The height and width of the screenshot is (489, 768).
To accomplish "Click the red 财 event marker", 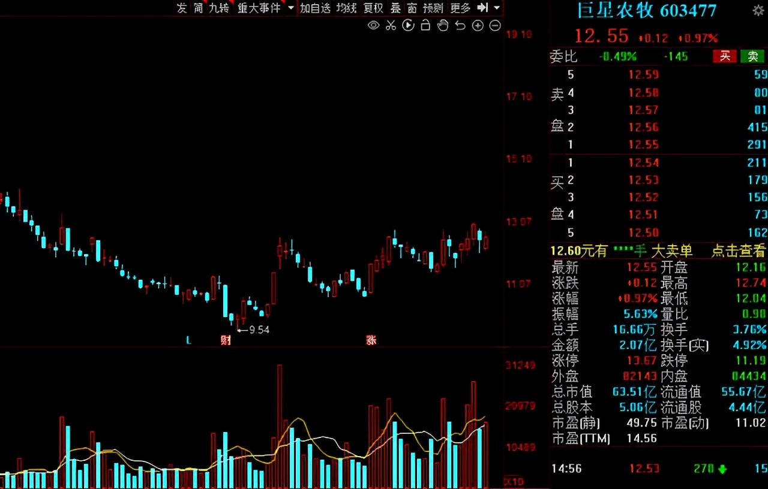I will [x=226, y=340].
